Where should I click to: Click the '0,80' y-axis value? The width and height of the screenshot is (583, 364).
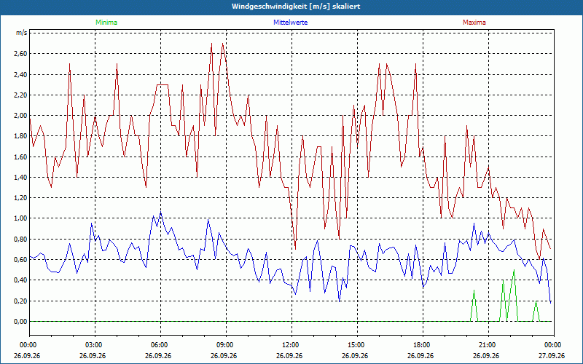tap(20, 240)
